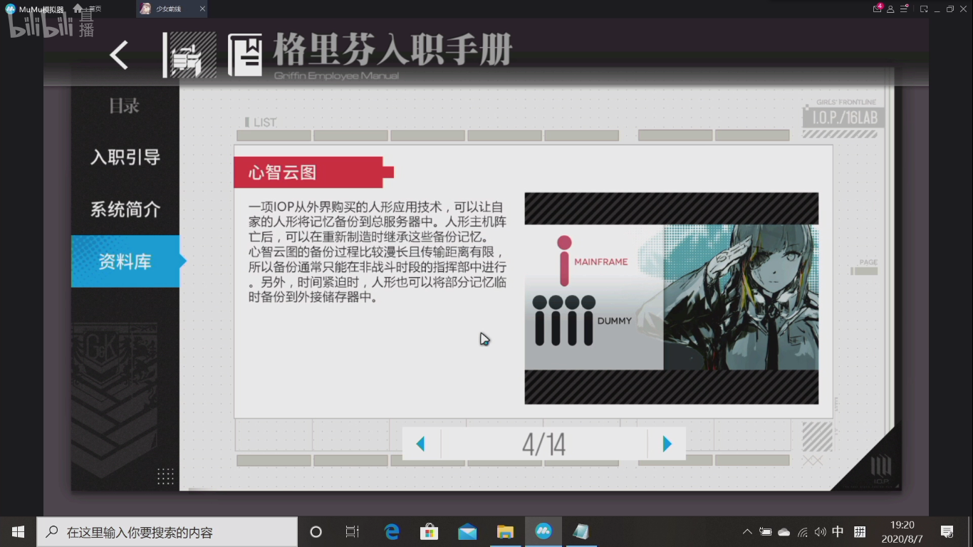Viewport: 973px width, 547px height.
Task: Click the Windows search box
Action: 167,532
